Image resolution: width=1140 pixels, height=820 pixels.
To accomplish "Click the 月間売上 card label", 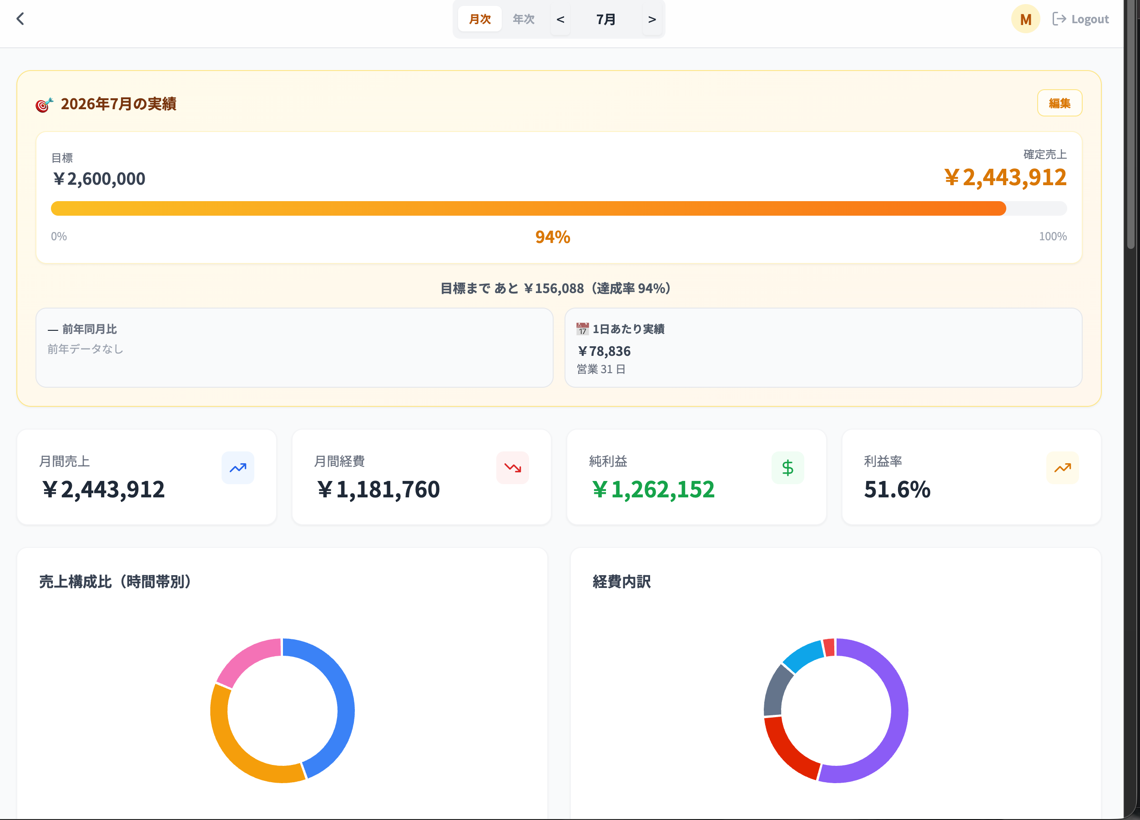I will (64, 461).
